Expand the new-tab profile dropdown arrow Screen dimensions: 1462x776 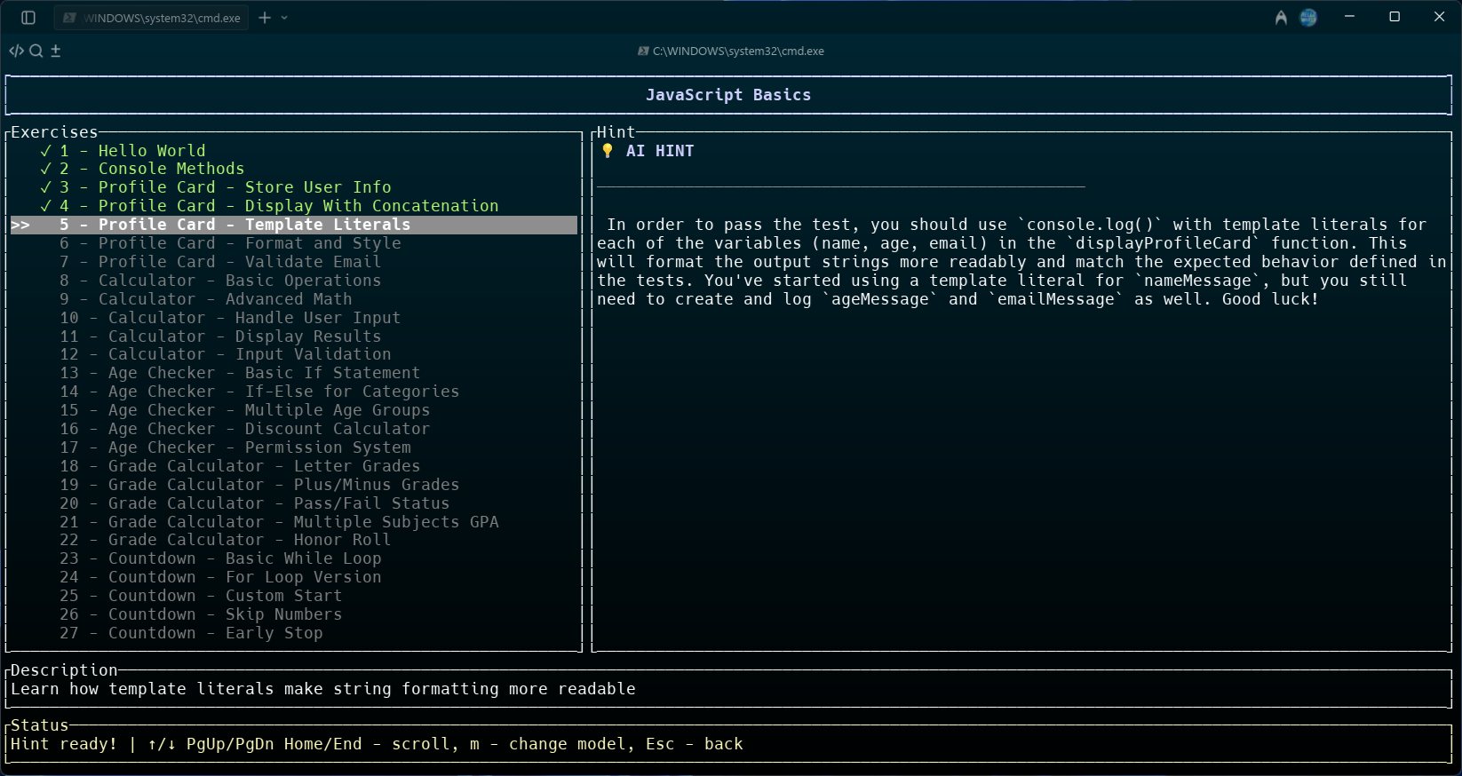click(284, 18)
